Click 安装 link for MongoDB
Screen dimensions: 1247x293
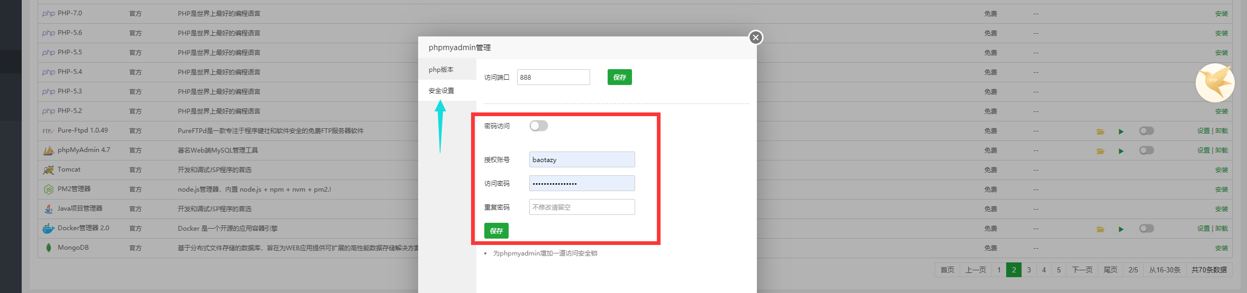pyautogui.click(x=1221, y=248)
